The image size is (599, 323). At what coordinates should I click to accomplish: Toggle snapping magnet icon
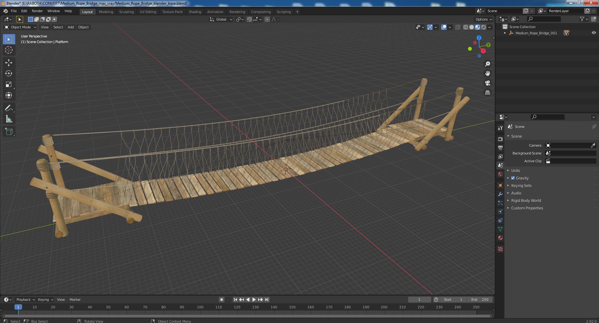click(249, 19)
